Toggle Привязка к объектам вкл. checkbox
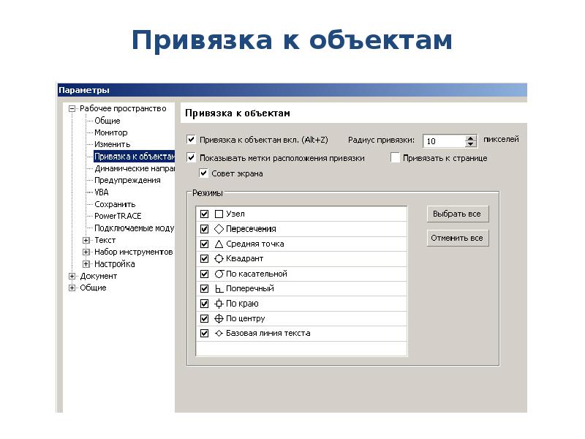Screen dimensions: 585x439 [x=191, y=140]
